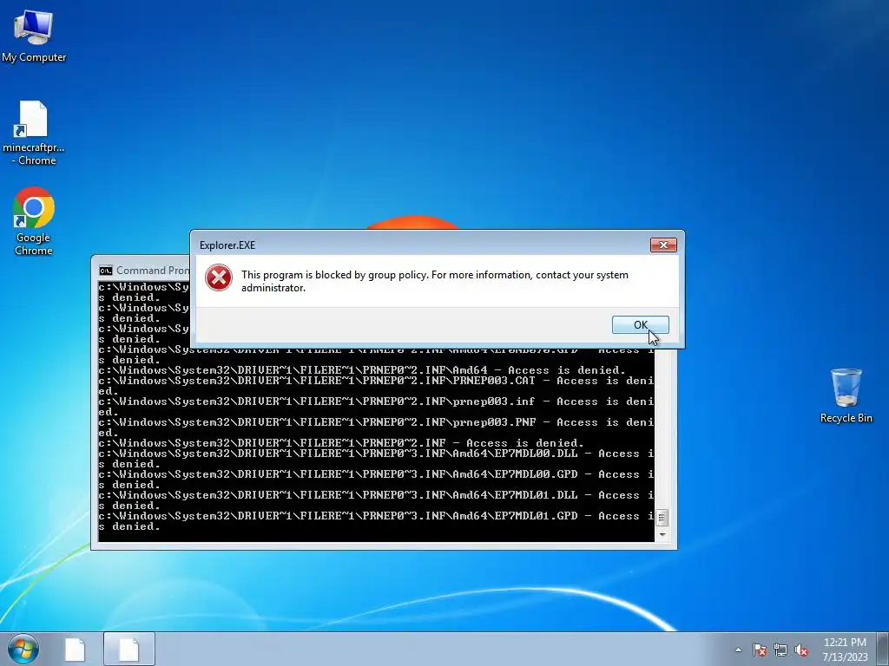Click OK in the Explorer.EXE dialog
Viewport: 889px width, 666px height.
point(640,324)
